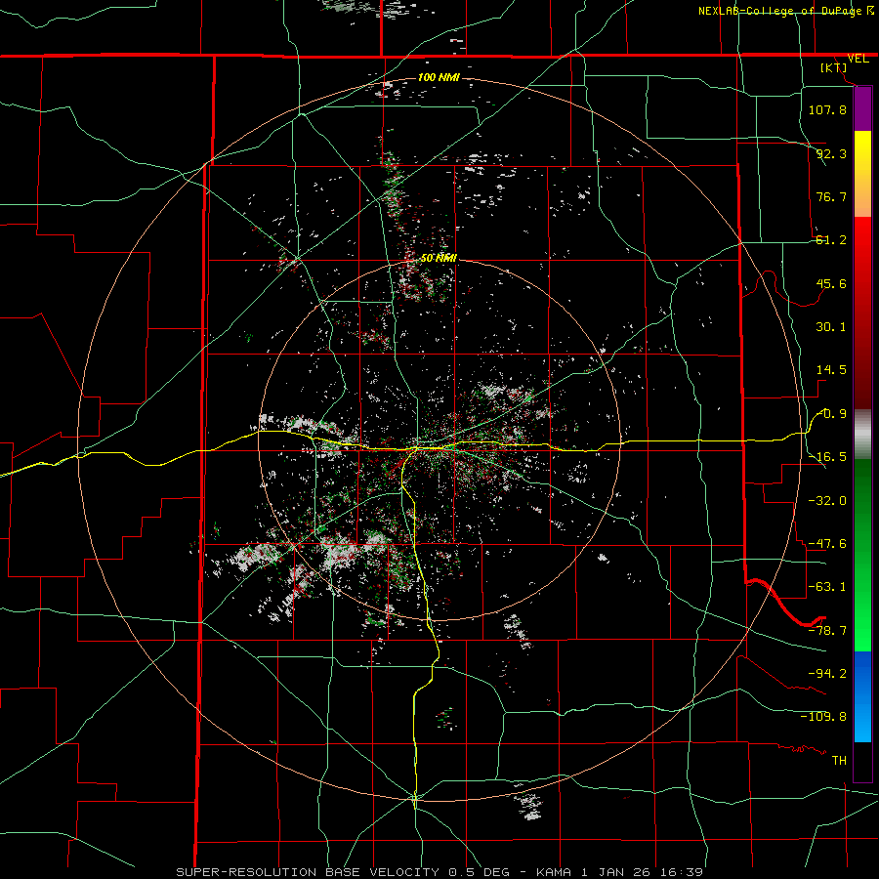This screenshot has height=879, width=879.
Task: Click the purple segment of velocity color bar
Action: click(x=862, y=108)
